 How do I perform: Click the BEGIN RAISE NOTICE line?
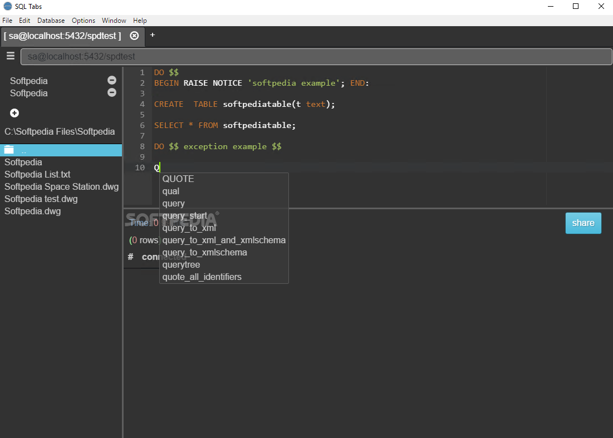(261, 83)
